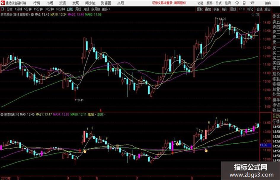Expand the 更多 period options
Viewport: 280px width, 180px height.
[106, 9]
